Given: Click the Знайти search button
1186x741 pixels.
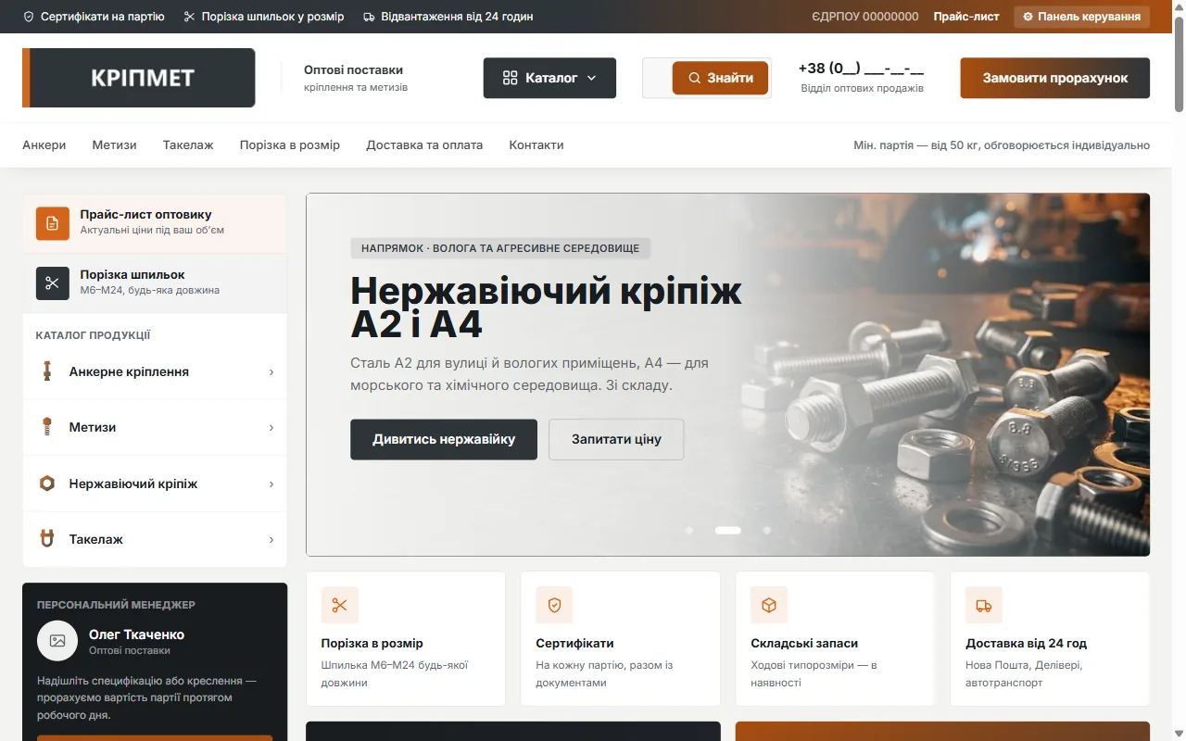Looking at the screenshot, I should tap(720, 78).
